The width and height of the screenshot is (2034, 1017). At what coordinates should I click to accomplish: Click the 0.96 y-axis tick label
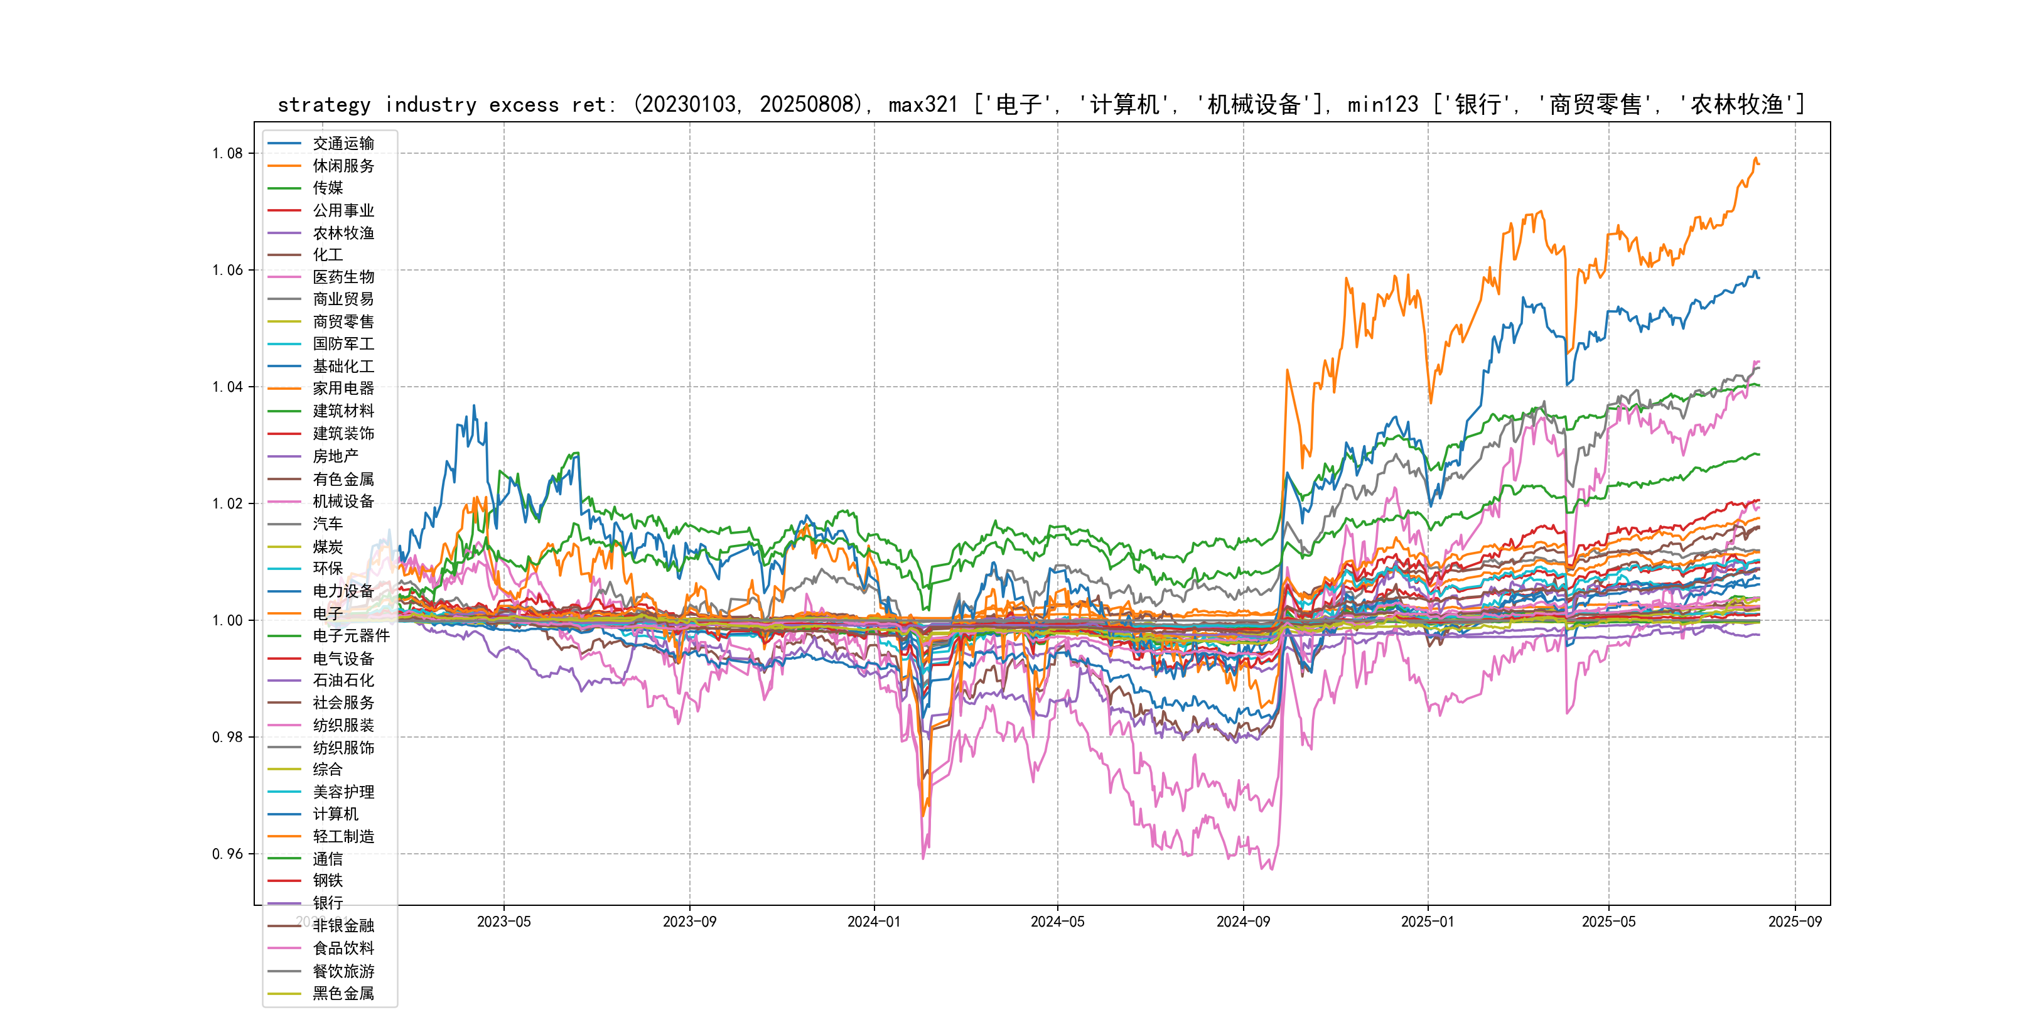coord(227,854)
